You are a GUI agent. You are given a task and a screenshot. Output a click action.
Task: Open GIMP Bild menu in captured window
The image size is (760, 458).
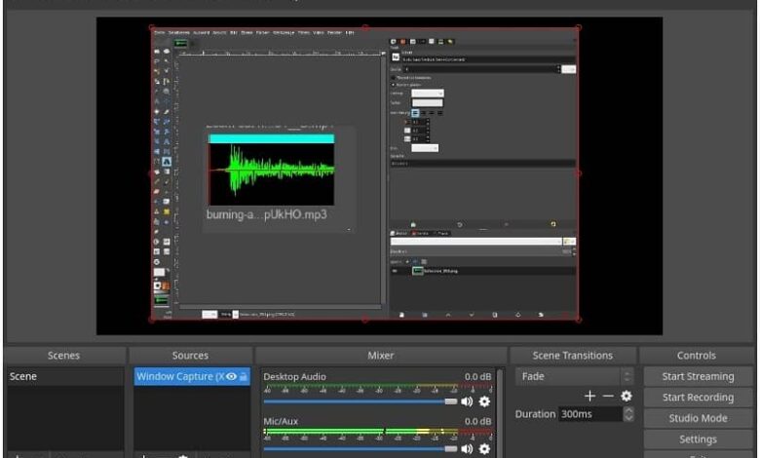tap(234, 32)
